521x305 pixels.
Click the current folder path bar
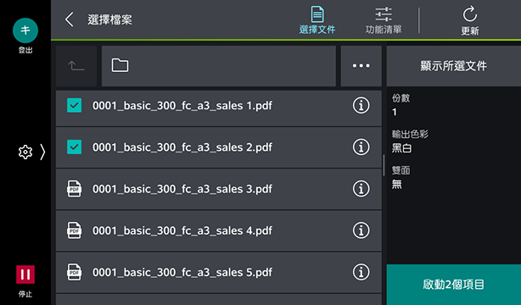click(x=219, y=66)
